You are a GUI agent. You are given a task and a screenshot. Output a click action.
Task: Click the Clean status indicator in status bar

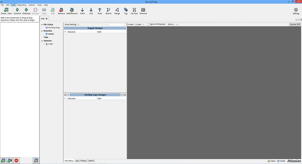[271, 161]
